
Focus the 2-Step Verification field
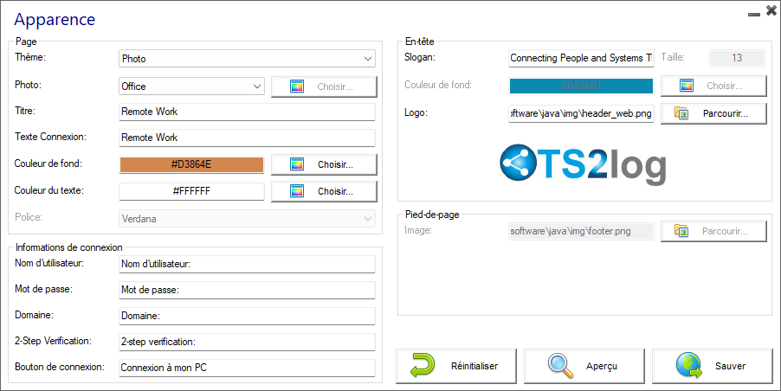[246, 342]
